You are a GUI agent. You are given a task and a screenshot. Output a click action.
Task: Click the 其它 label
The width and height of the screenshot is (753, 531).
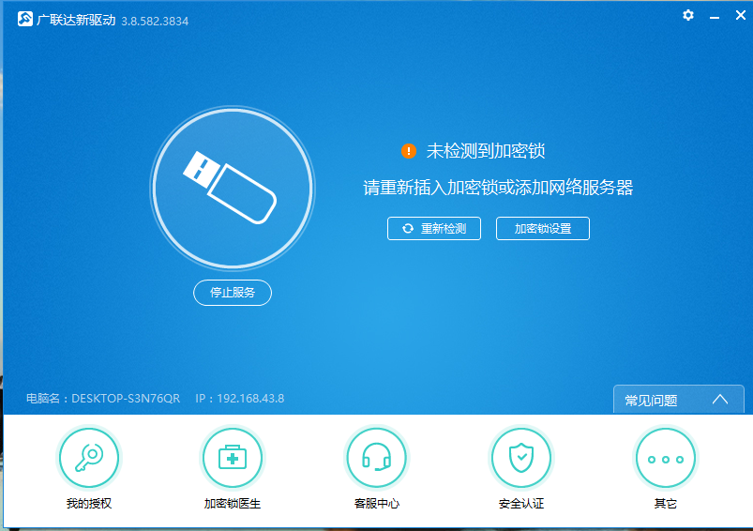(666, 503)
